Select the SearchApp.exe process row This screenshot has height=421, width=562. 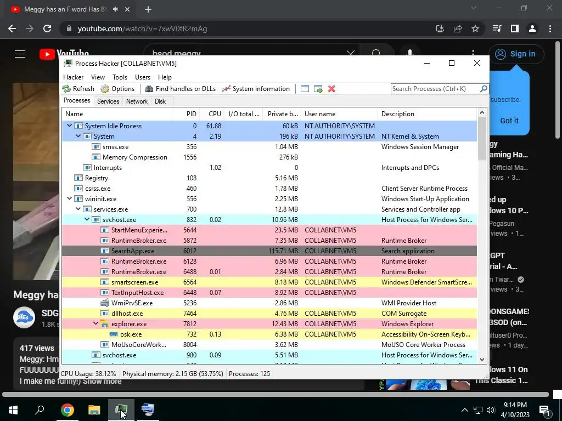tap(269, 251)
